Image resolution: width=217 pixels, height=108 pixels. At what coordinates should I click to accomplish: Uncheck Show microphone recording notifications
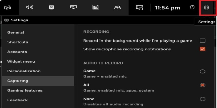coord(202,49)
